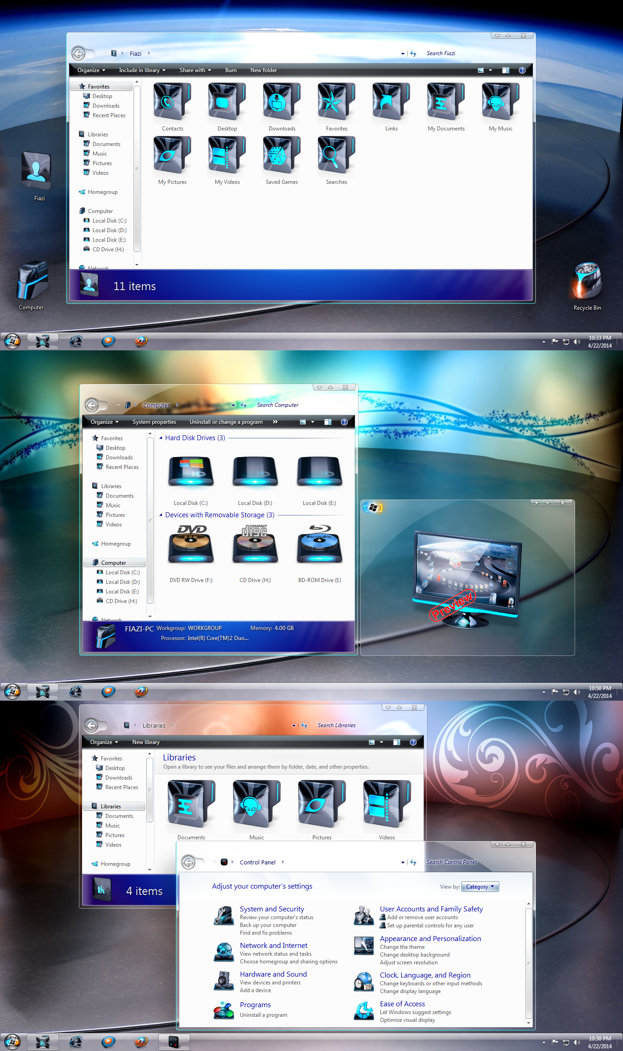Open Appearance and Personalization link
Screen dimensions: 623x1051
(431, 939)
